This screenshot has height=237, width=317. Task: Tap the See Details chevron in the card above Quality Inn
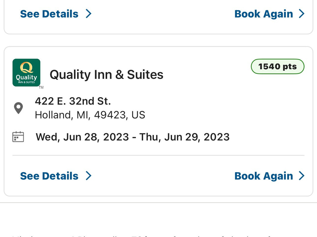tap(88, 13)
